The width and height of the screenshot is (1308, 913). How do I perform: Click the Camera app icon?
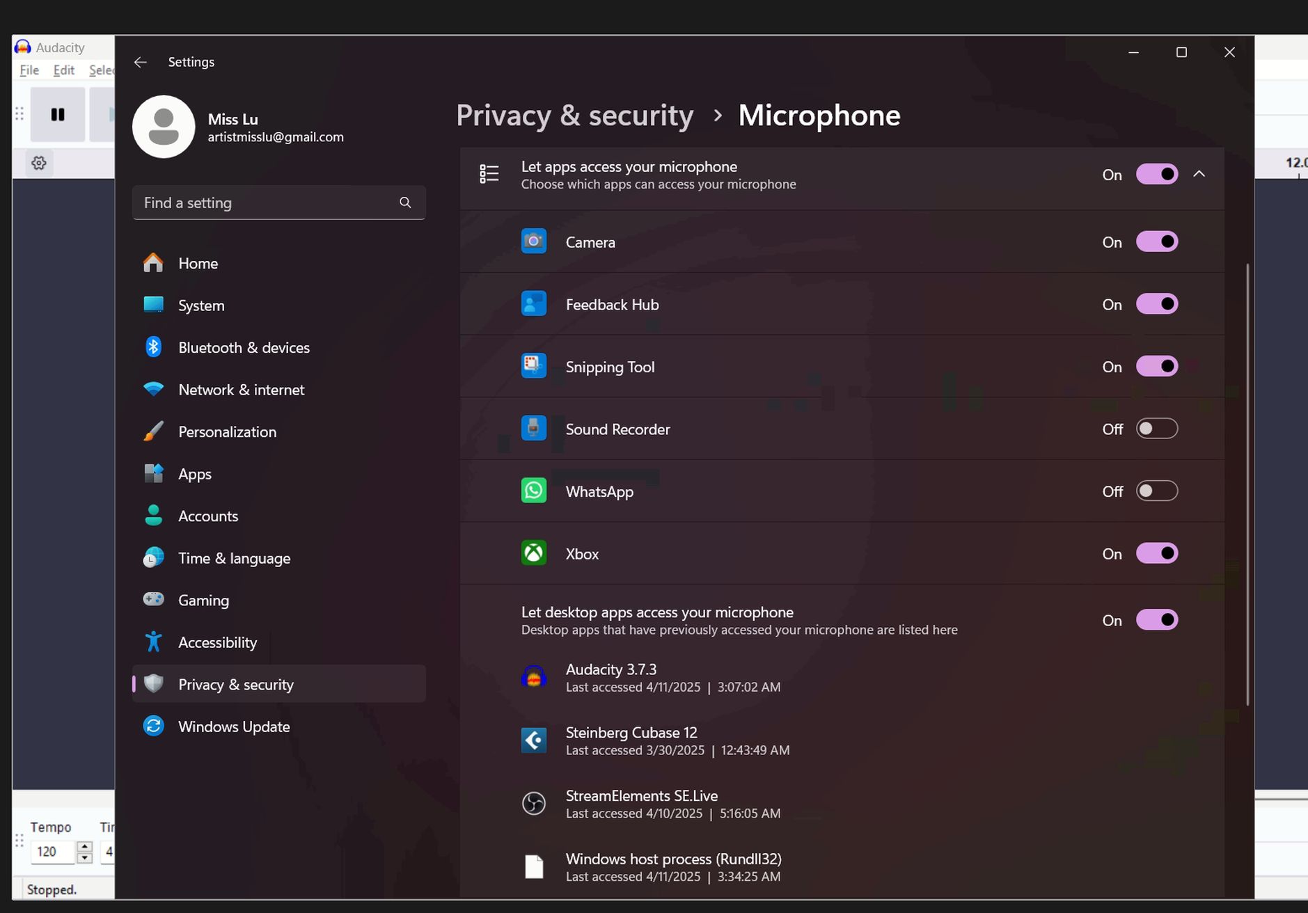534,241
